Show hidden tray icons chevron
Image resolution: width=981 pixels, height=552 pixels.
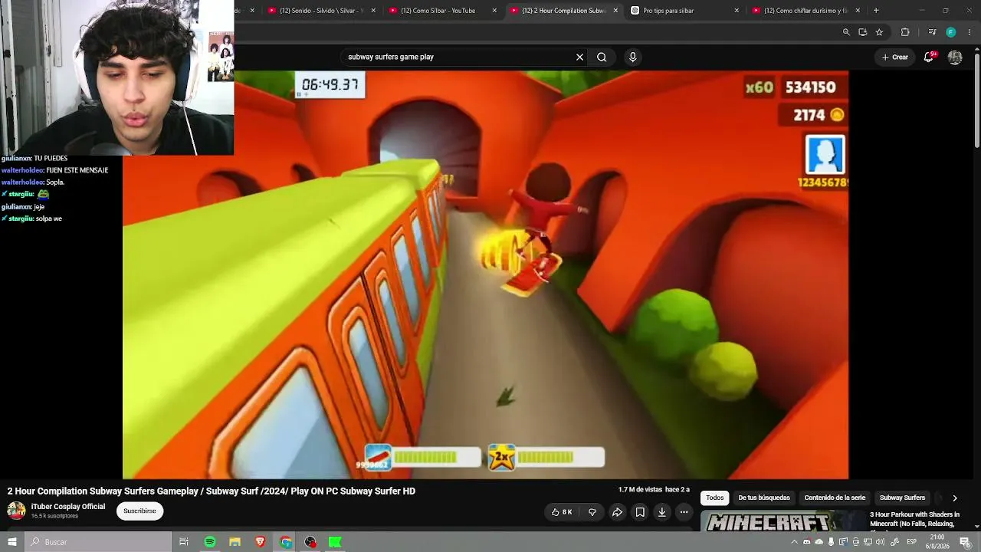(x=794, y=542)
